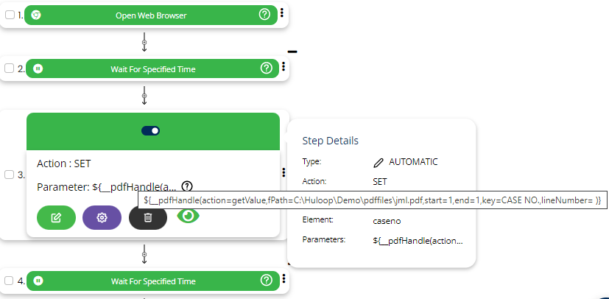
Task: Delete step 3 using the trash button
Action: point(148,218)
